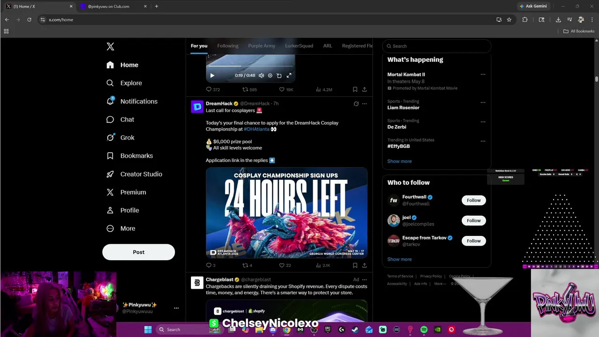
Task: Reply to the video post with 372 replies
Action: tap(213, 89)
